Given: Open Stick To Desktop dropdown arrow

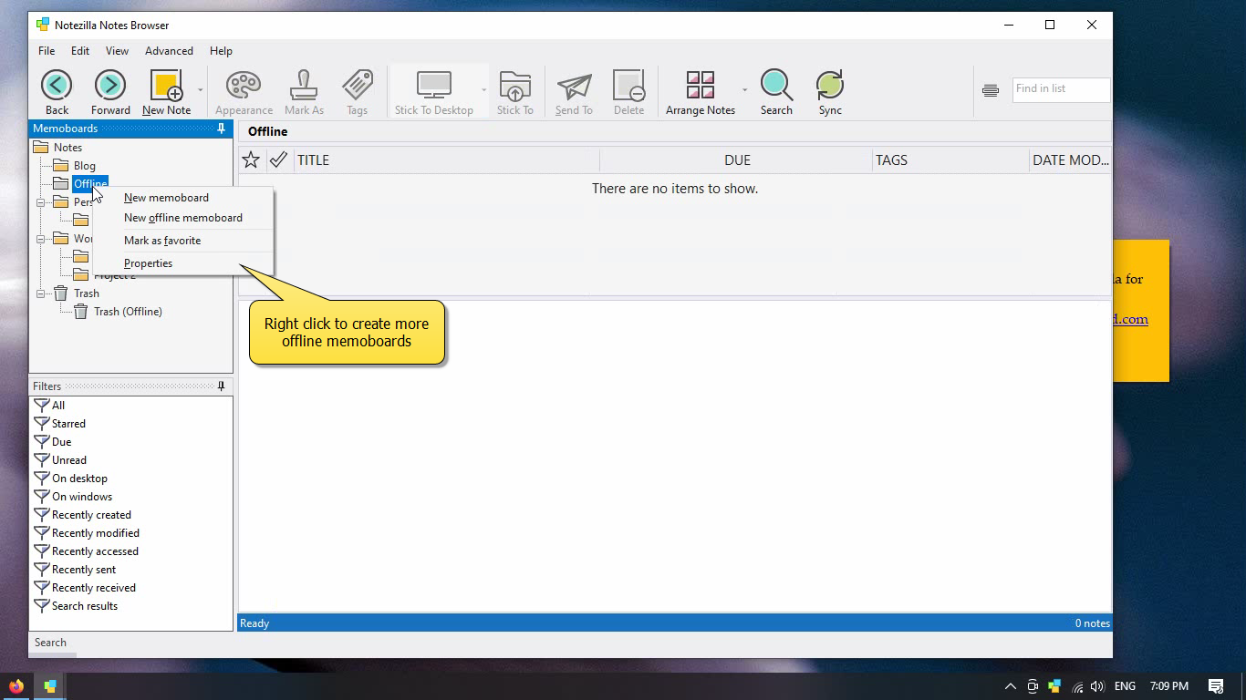Looking at the screenshot, I should 483,89.
